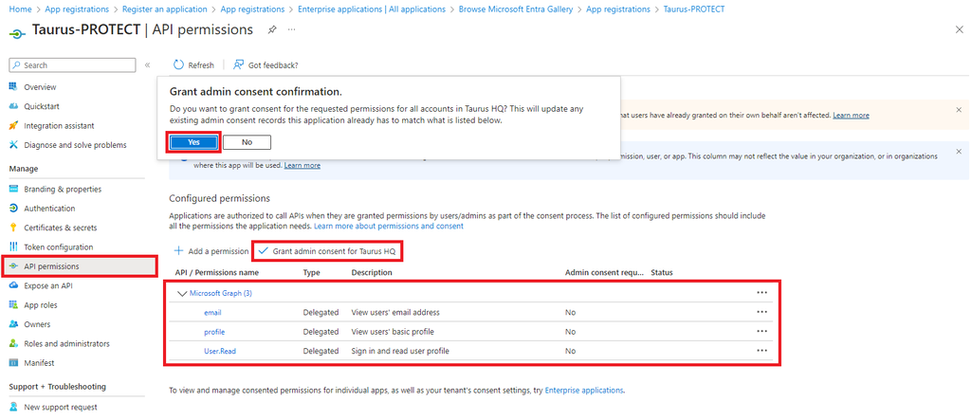The width and height of the screenshot is (971, 420).
Task: Click Learn more in the orange banner
Action: [851, 116]
